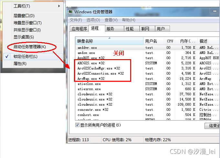The width and height of the screenshot is (220, 158).
Task: Select cloudmusic.exe using 109,080 K
Action: point(147,104)
